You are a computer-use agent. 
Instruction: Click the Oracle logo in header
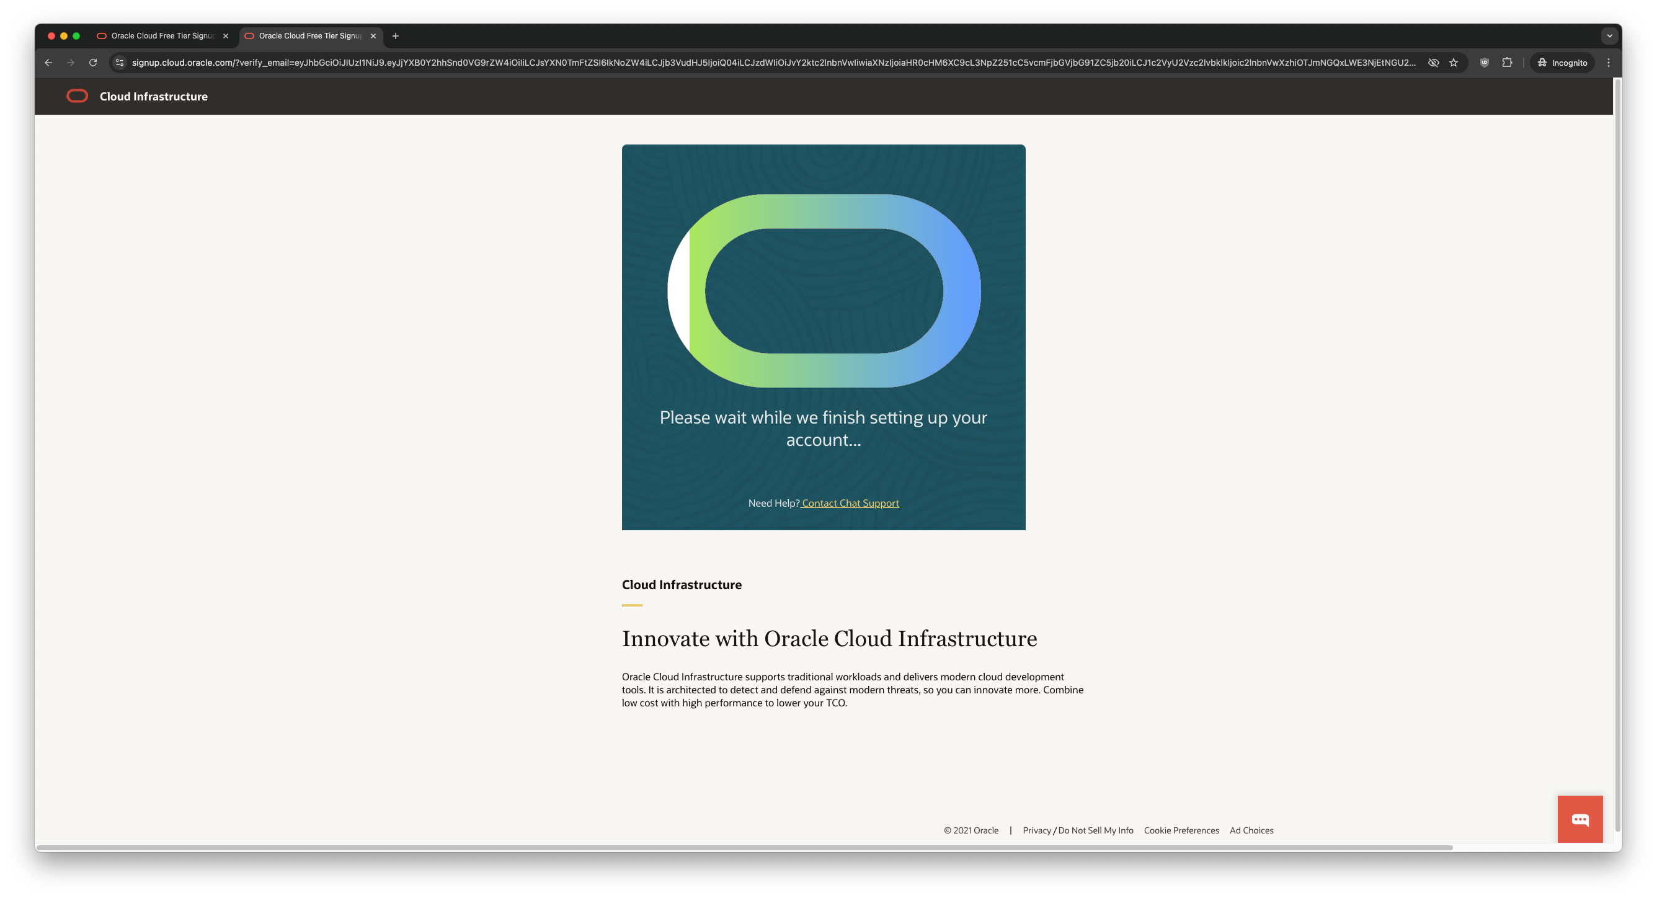click(x=77, y=97)
